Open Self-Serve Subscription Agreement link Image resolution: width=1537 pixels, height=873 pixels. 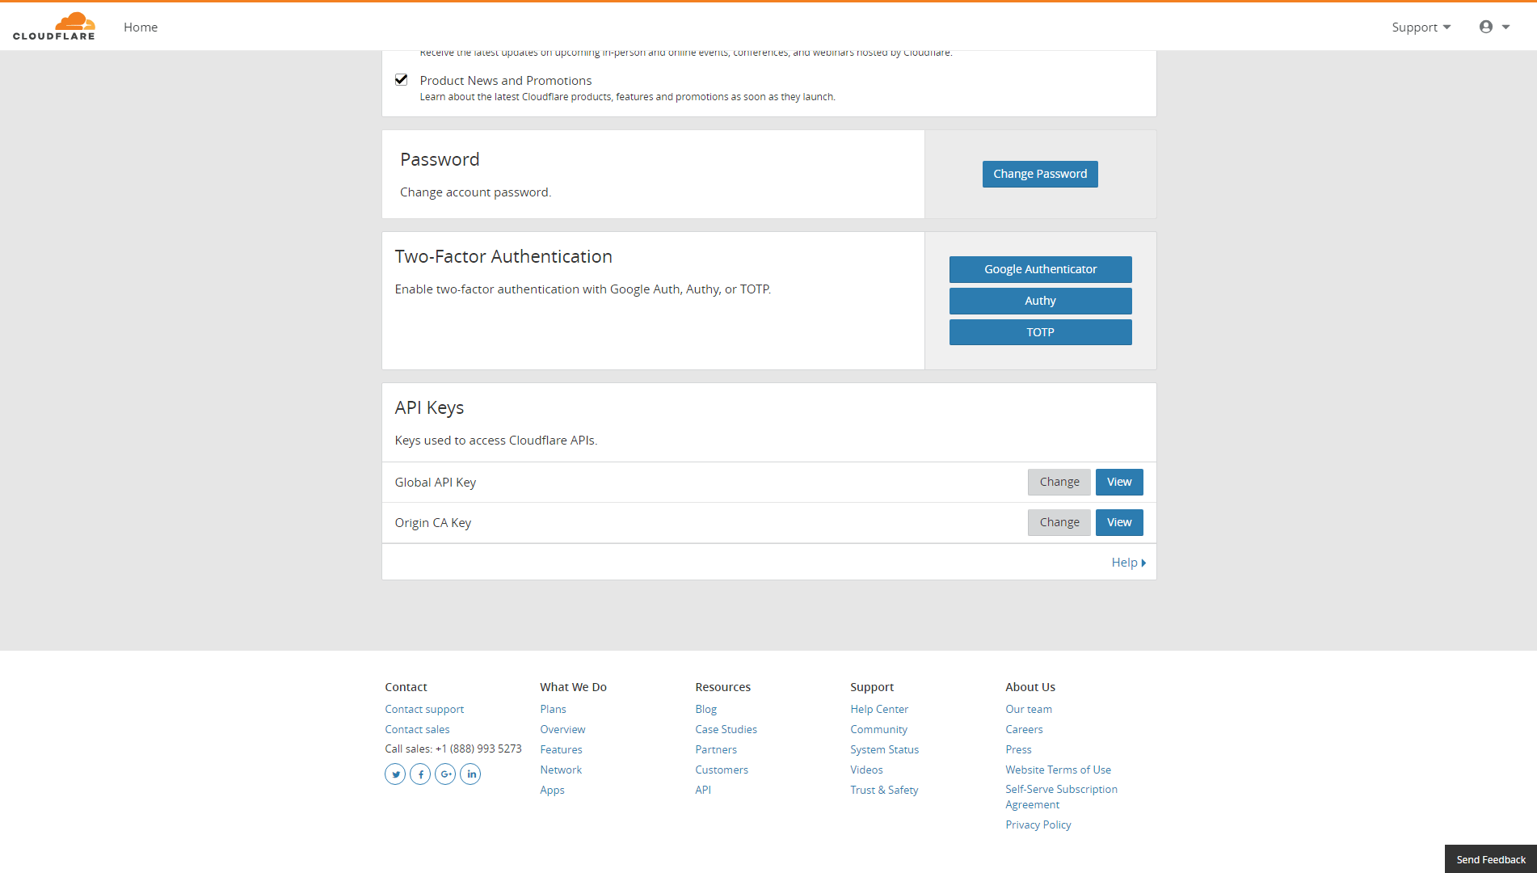[x=1061, y=797]
